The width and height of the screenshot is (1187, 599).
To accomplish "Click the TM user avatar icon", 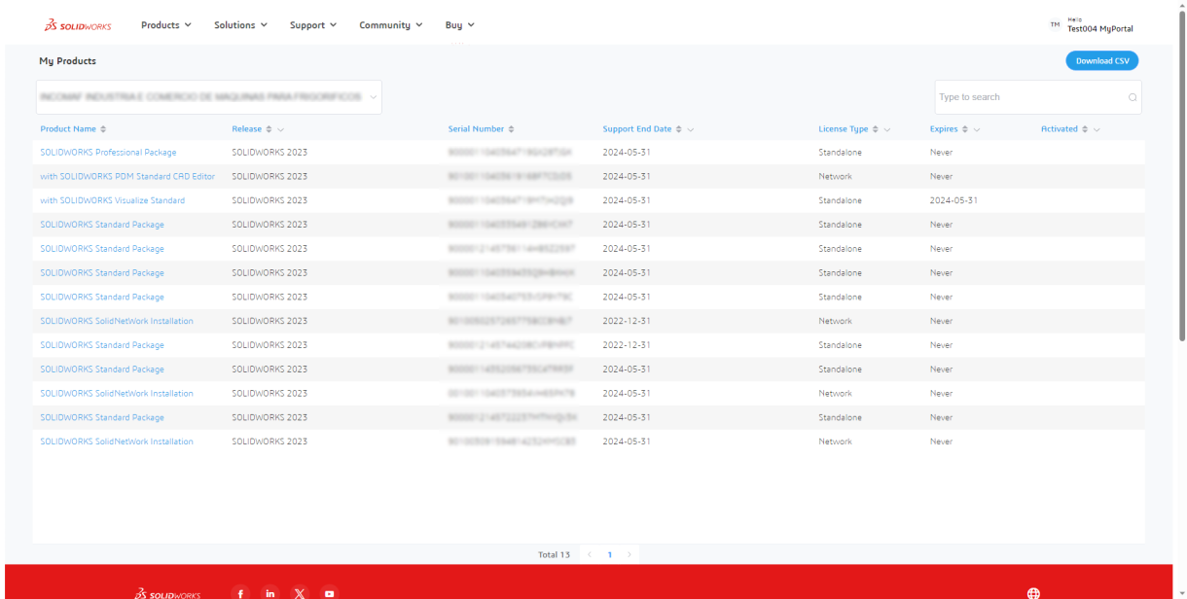I will click(1054, 25).
